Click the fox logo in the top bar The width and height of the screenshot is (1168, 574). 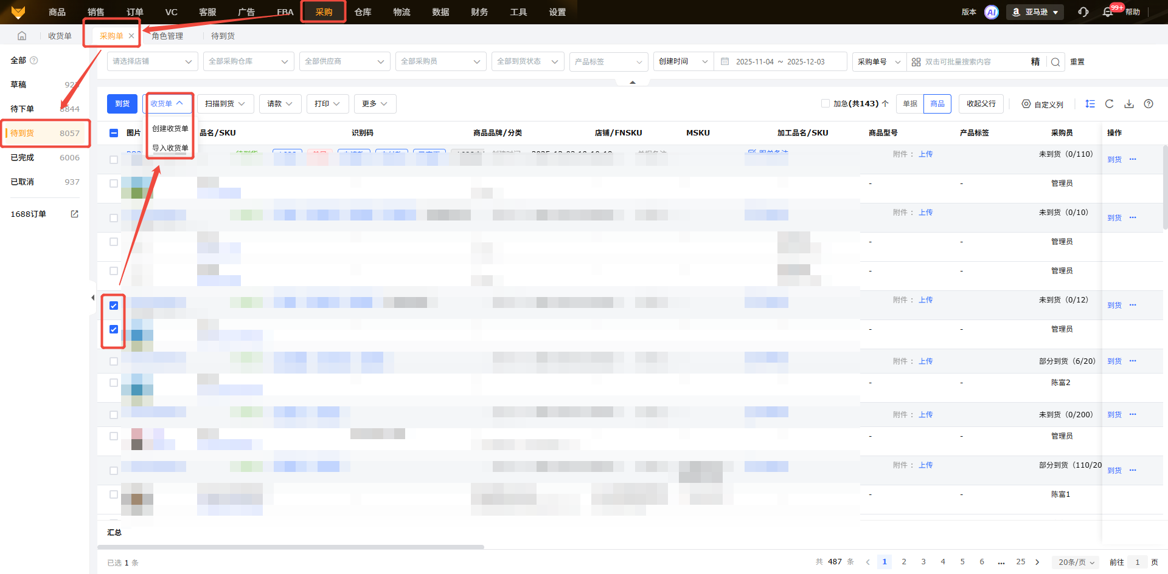(x=18, y=12)
